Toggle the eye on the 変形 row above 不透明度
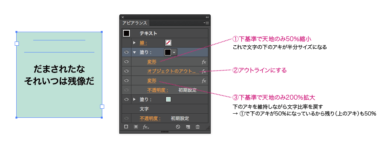Screen dimensions: 387x148 click(x=126, y=80)
